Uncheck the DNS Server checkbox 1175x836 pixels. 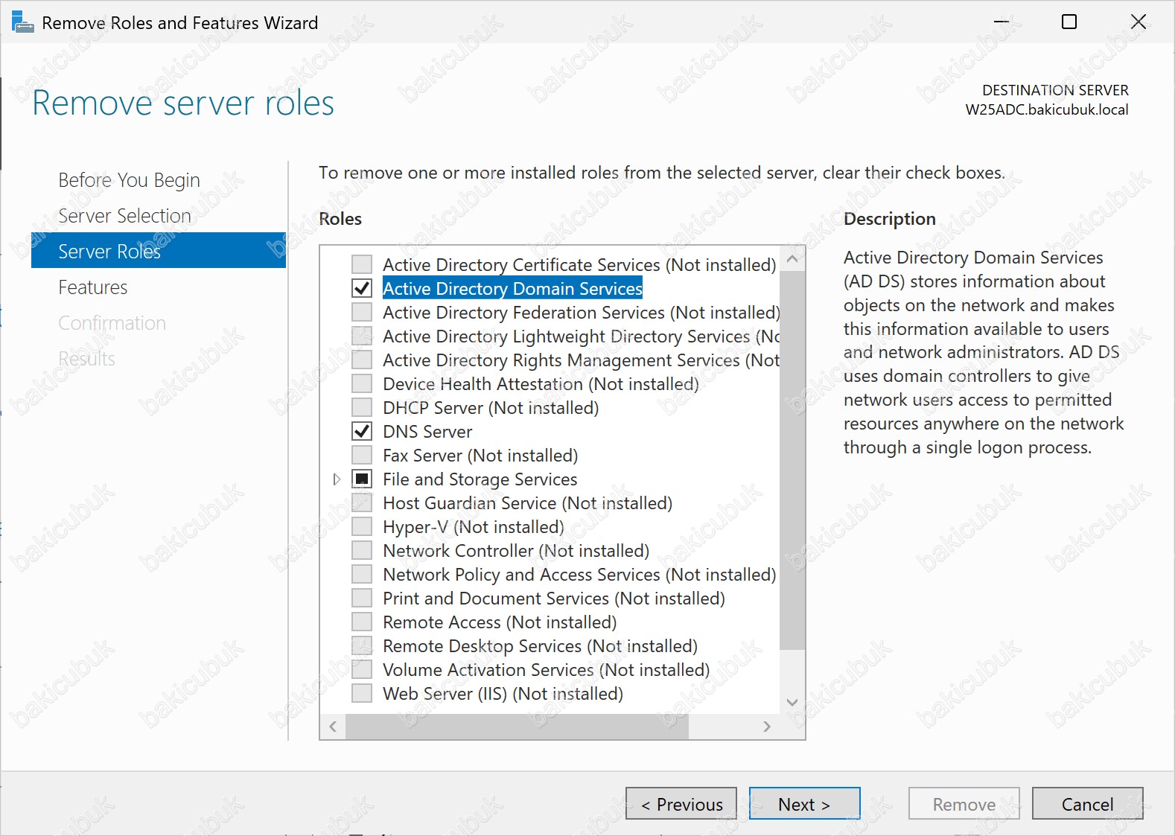point(362,431)
